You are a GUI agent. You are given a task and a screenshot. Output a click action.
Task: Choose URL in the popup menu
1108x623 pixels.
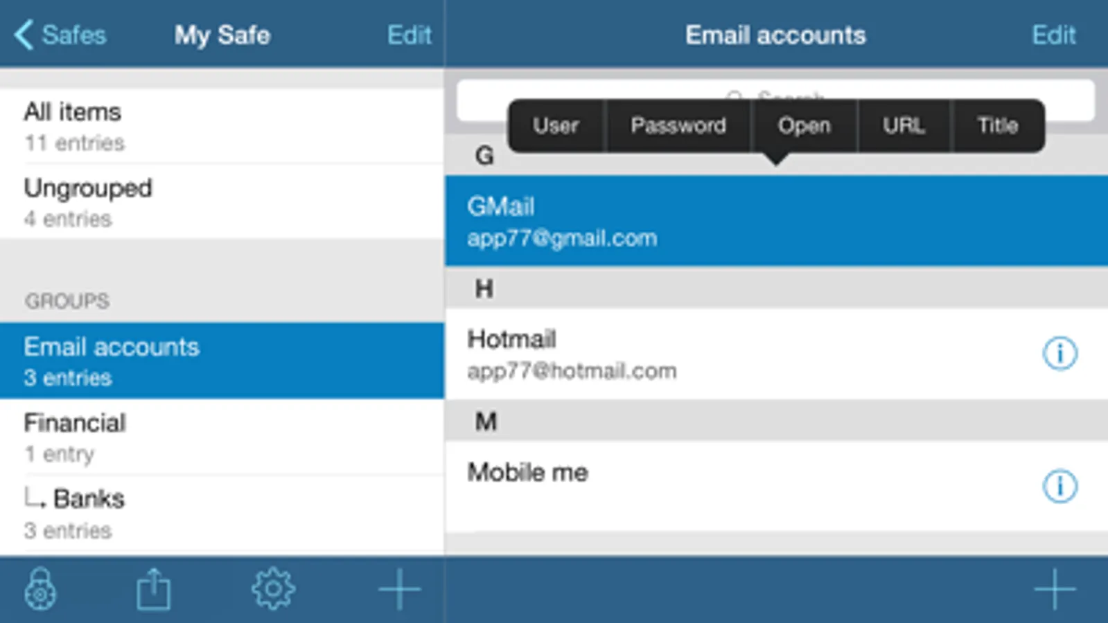click(904, 125)
